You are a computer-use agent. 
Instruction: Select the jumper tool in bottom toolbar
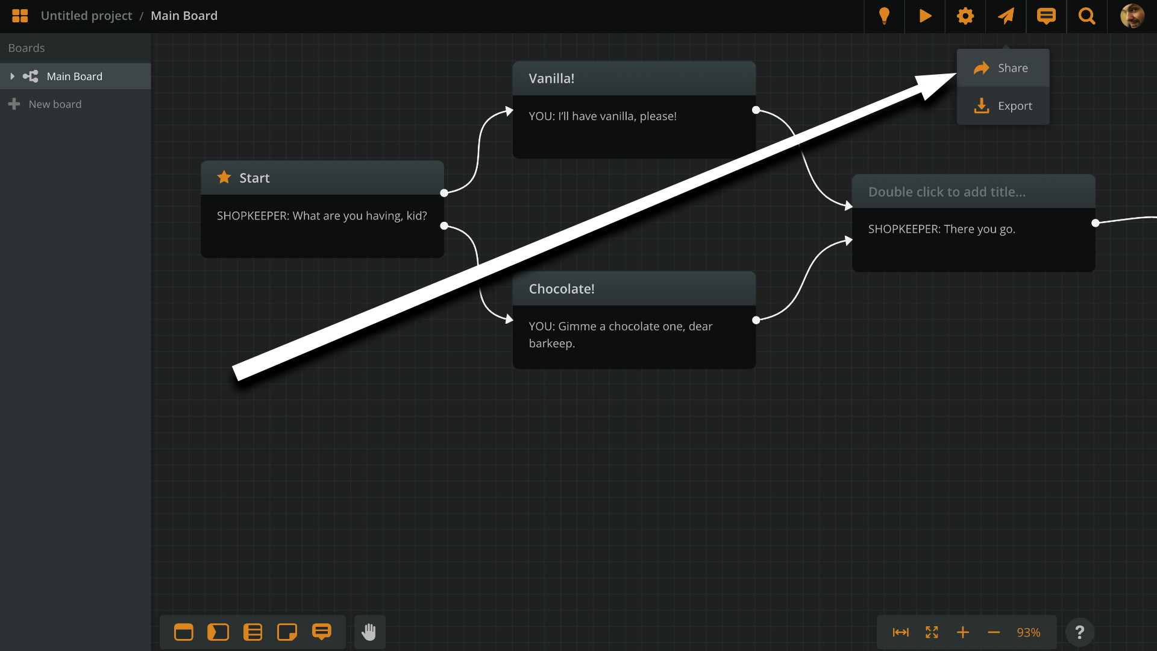tap(218, 632)
